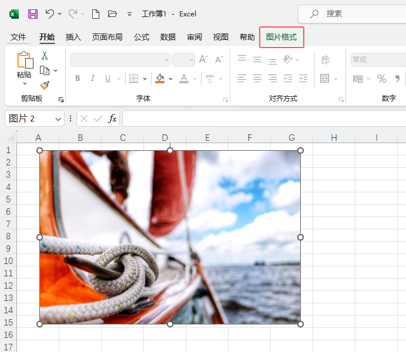Open the 帮助 ribbon tab
This screenshot has width=406, height=352.
click(247, 37)
